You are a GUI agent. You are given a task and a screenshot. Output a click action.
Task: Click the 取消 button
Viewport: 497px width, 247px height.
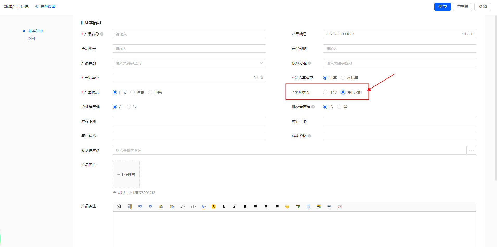click(483, 7)
